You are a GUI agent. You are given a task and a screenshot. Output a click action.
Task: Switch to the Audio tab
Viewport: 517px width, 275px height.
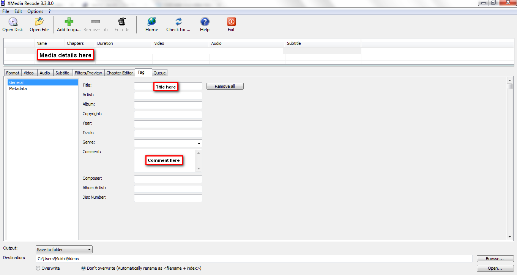coord(45,73)
